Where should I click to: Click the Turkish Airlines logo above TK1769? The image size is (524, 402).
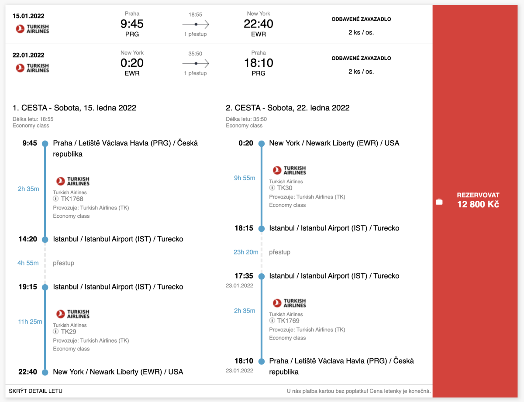click(x=289, y=303)
